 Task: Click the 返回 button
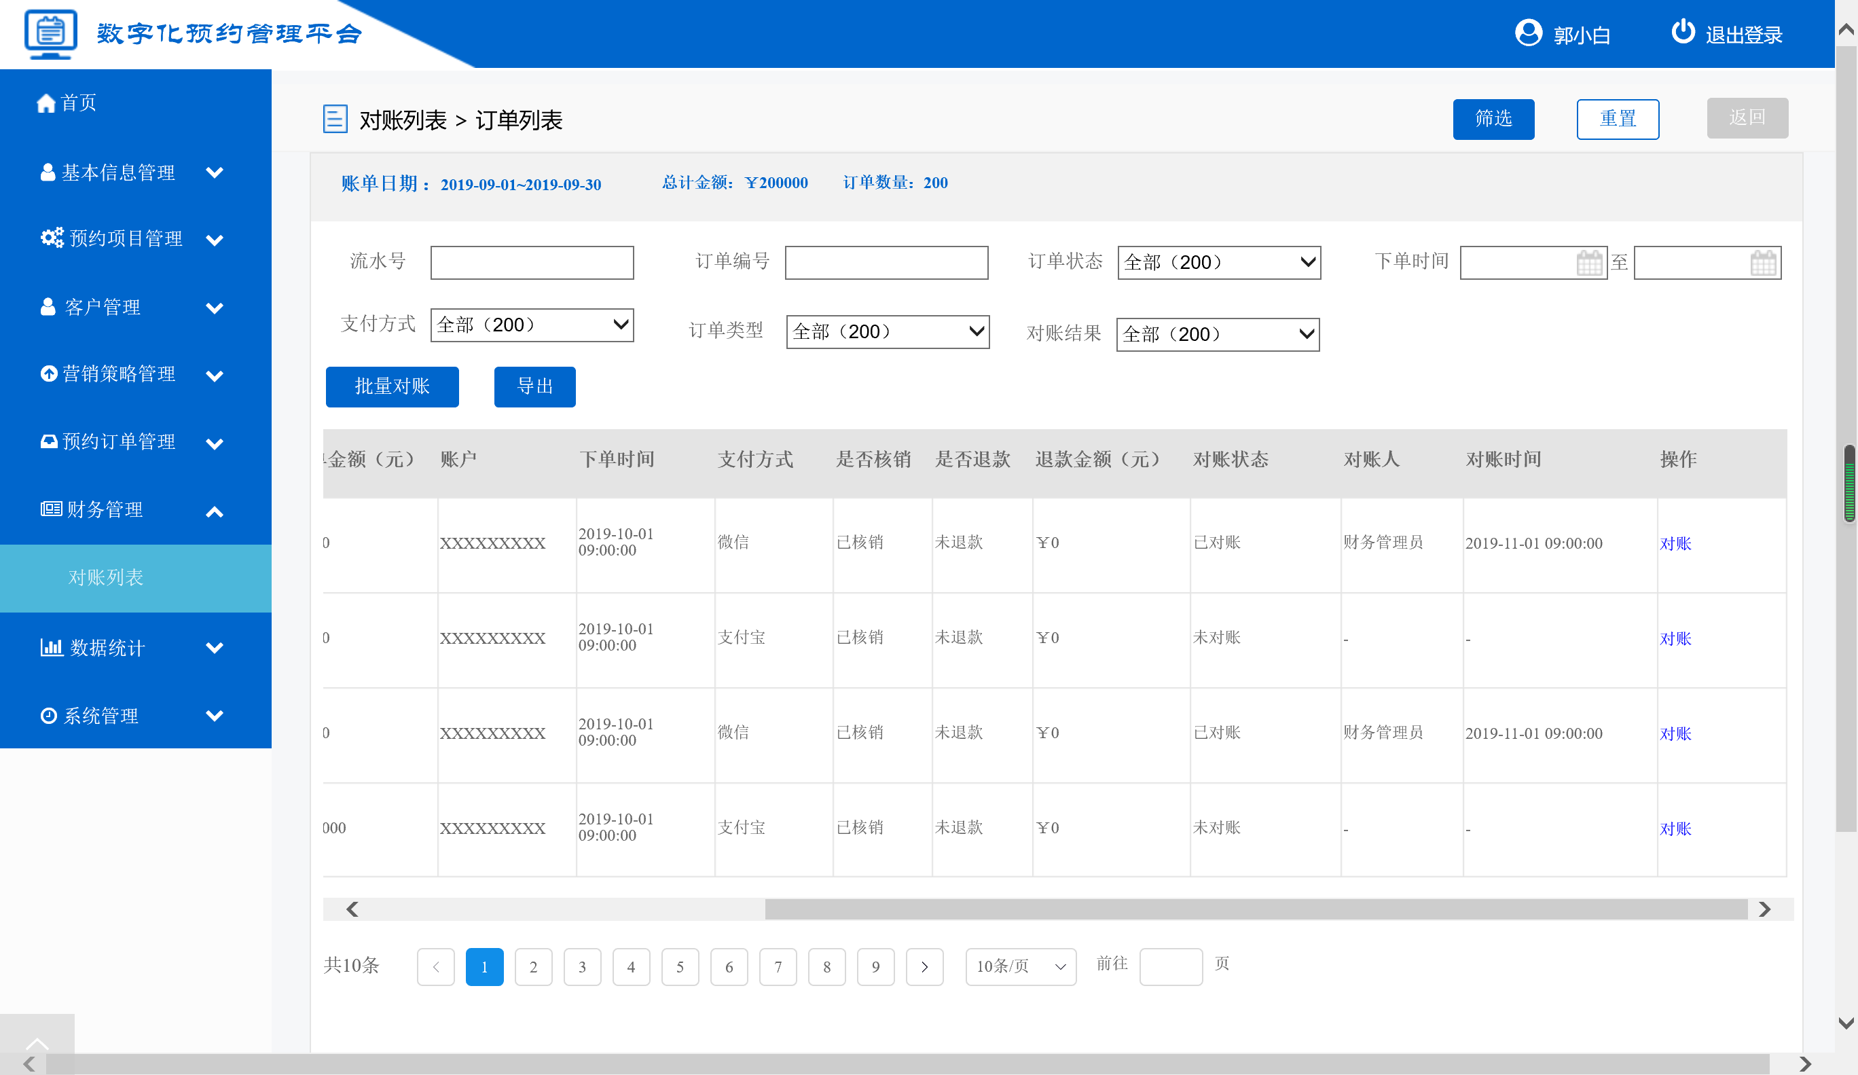(1747, 118)
